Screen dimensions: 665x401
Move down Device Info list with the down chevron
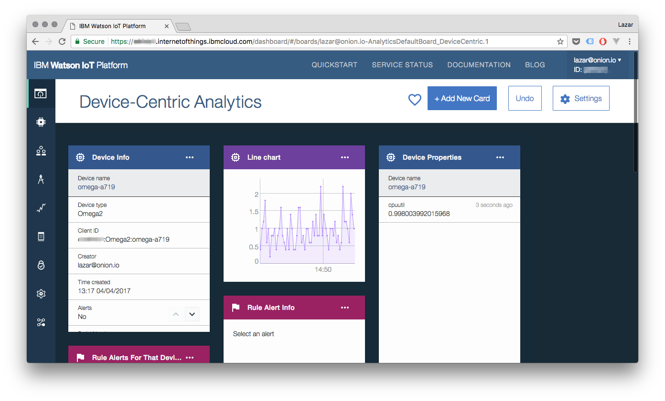[x=192, y=314]
